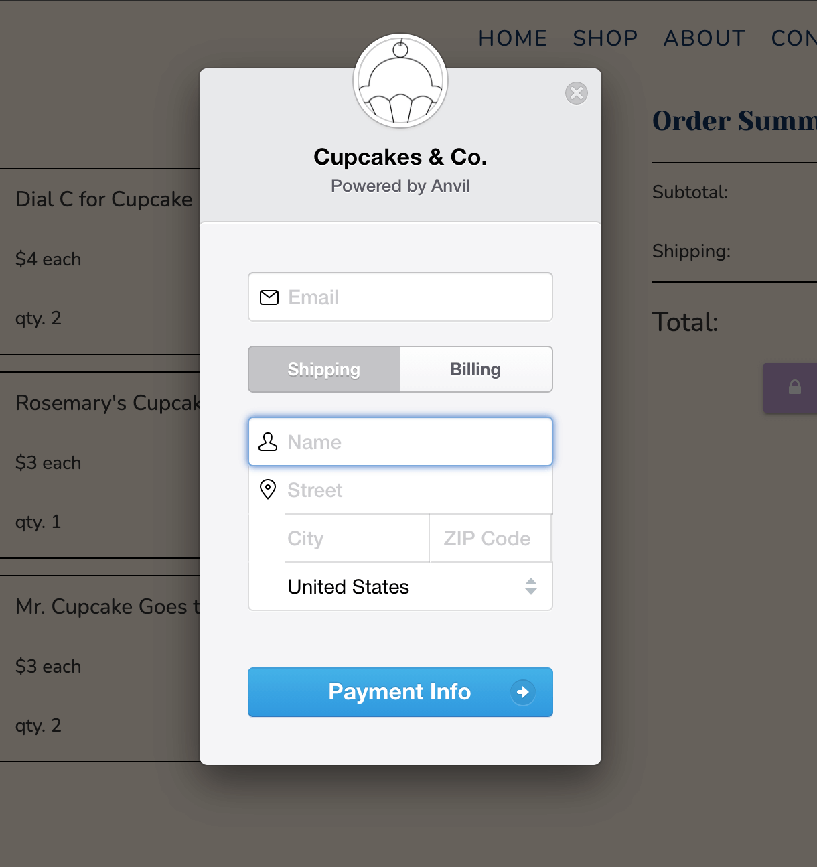Viewport: 817px width, 867px height.
Task: Switch to the Billing address tab
Action: [475, 369]
